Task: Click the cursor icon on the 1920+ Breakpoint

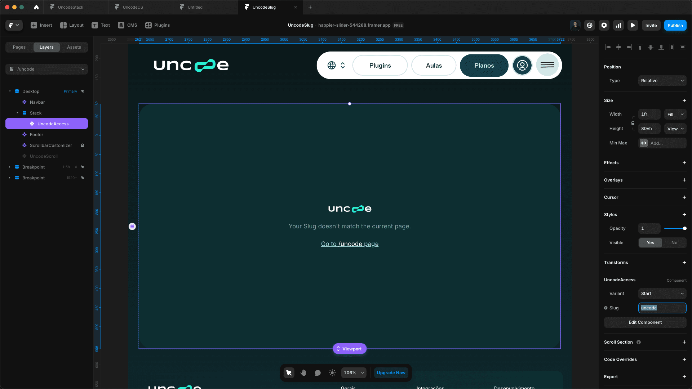Action: point(83,178)
